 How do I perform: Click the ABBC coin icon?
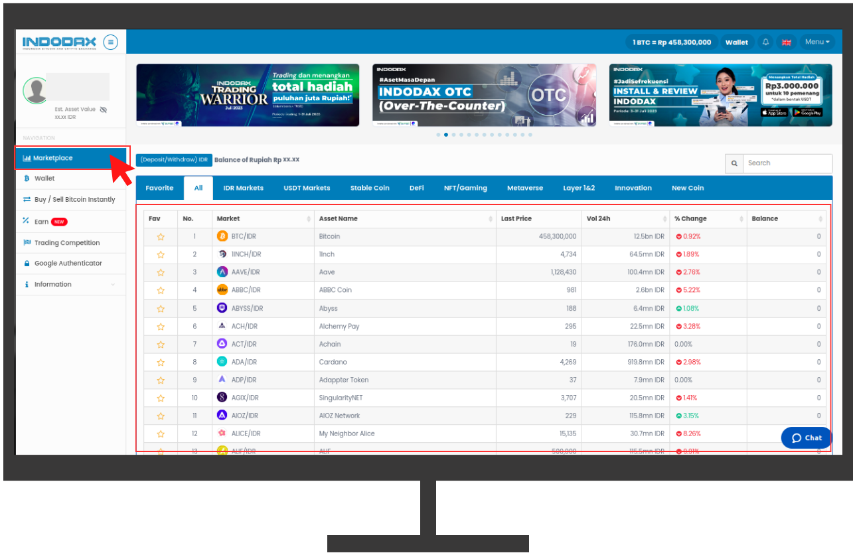(x=222, y=289)
